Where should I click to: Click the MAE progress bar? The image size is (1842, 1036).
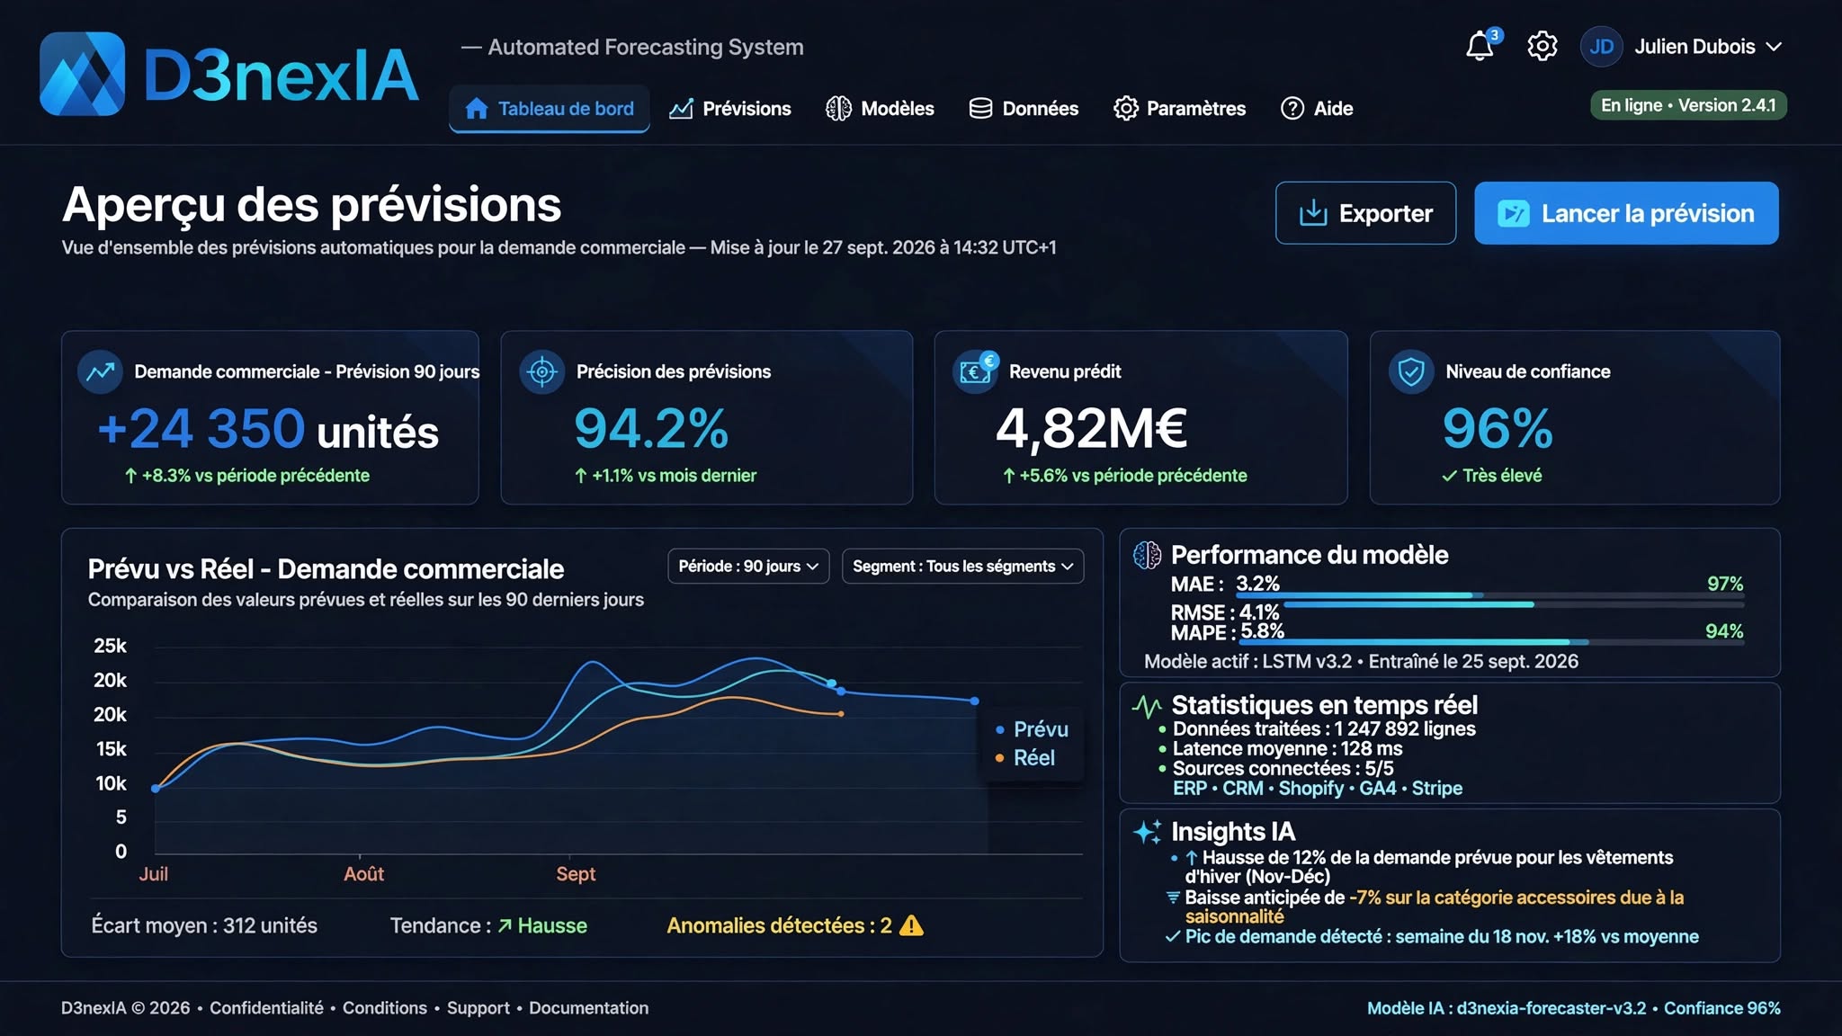point(1489,595)
